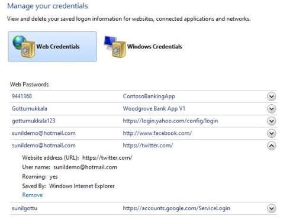Click sunildemo@hotmail.com in the twitter.com header row
The height and width of the screenshot is (219, 296).
[44, 146]
